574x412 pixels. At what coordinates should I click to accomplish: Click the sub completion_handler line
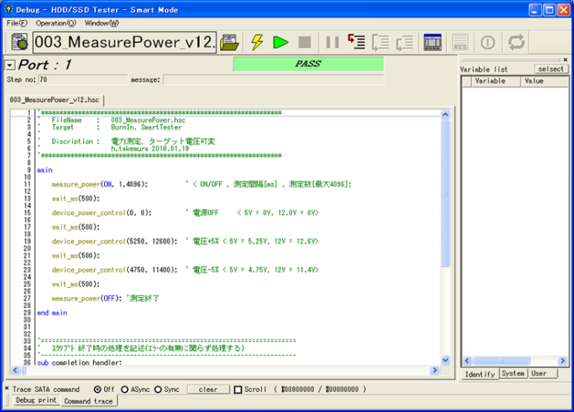click(79, 362)
